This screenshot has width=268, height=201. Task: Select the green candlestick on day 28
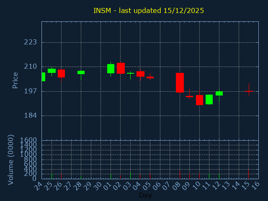click(81, 72)
